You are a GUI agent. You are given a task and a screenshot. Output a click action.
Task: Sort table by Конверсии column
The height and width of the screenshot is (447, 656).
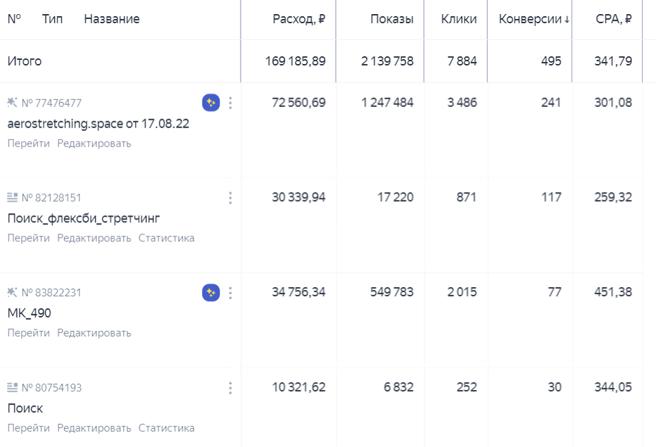534,19
